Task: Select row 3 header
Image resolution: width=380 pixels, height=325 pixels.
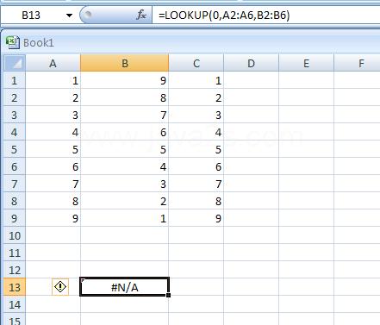Action: pos(15,115)
